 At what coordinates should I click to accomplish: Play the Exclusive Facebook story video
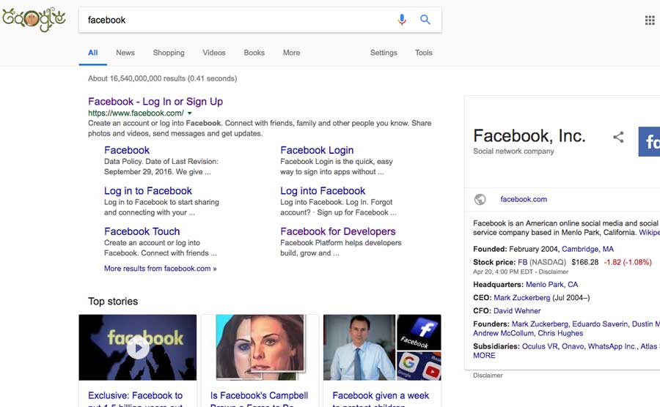click(x=138, y=348)
